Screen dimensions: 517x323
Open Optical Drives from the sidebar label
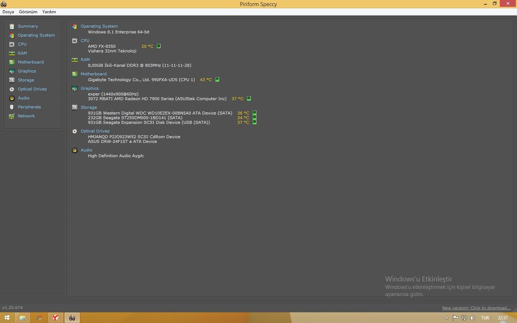[x=32, y=89]
